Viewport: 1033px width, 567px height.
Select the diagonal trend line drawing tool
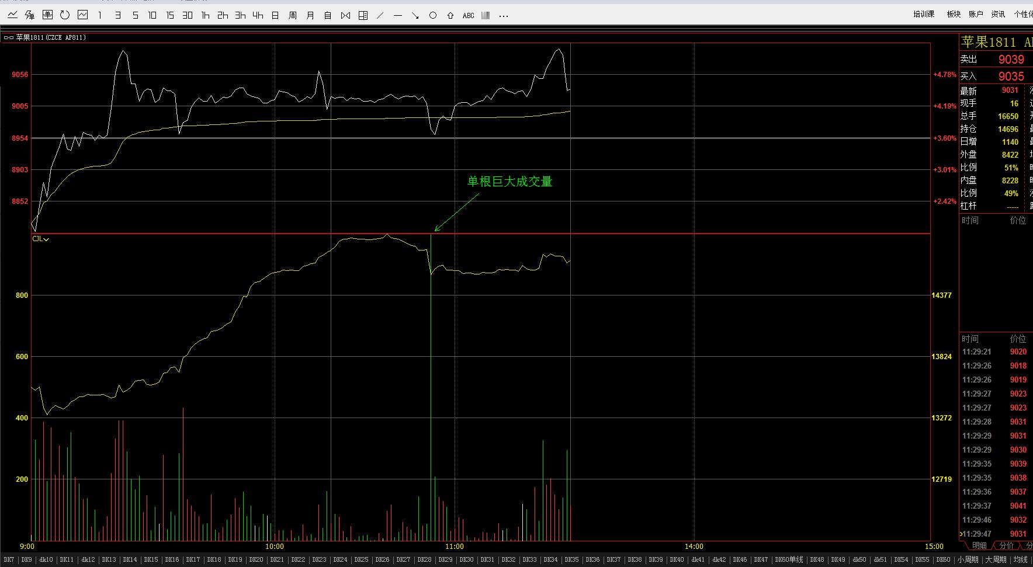point(380,16)
